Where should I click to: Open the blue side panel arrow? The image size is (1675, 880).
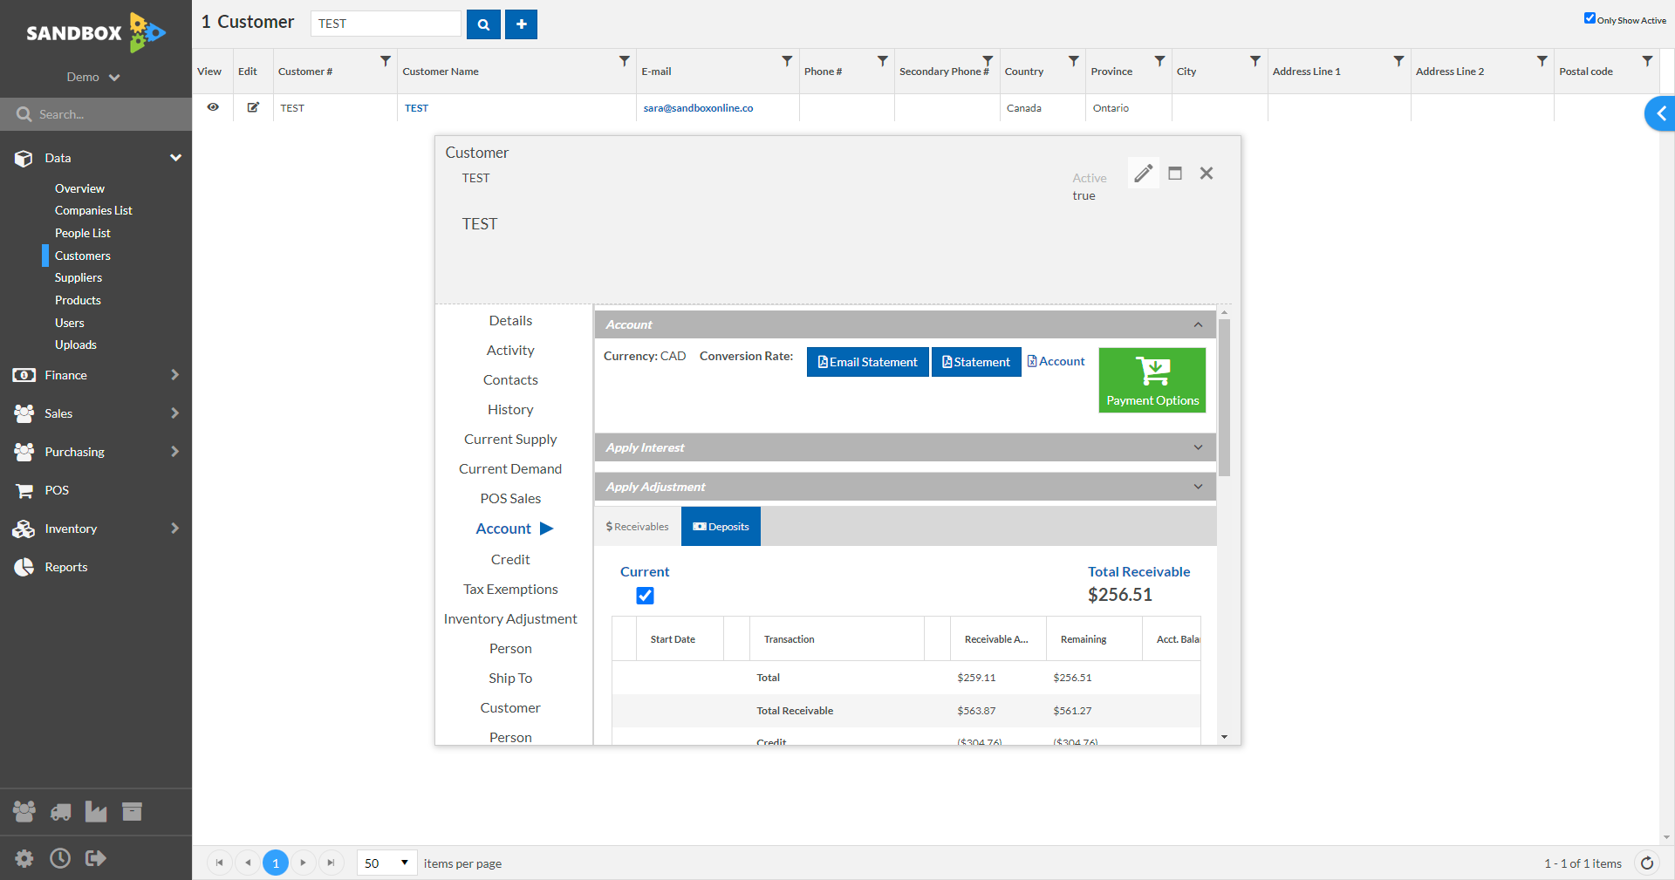click(x=1661, y=113)
